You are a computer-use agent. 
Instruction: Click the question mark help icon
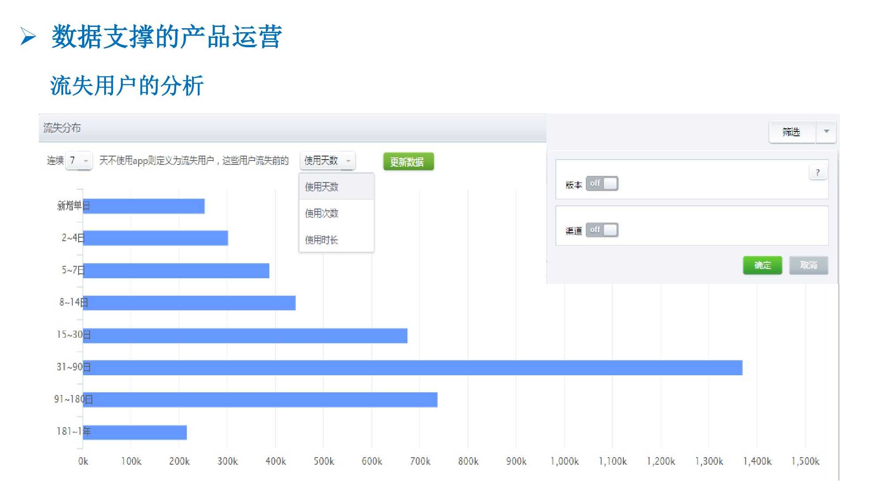[817, 172]
